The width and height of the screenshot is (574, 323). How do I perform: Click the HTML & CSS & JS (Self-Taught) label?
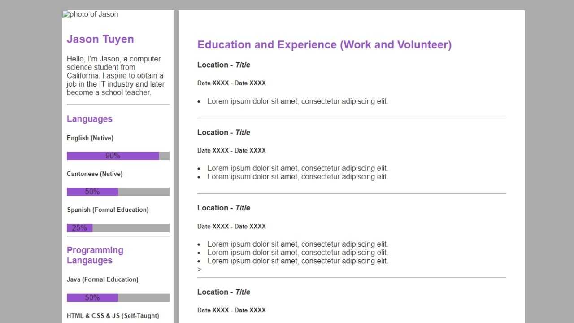[113, 316]
